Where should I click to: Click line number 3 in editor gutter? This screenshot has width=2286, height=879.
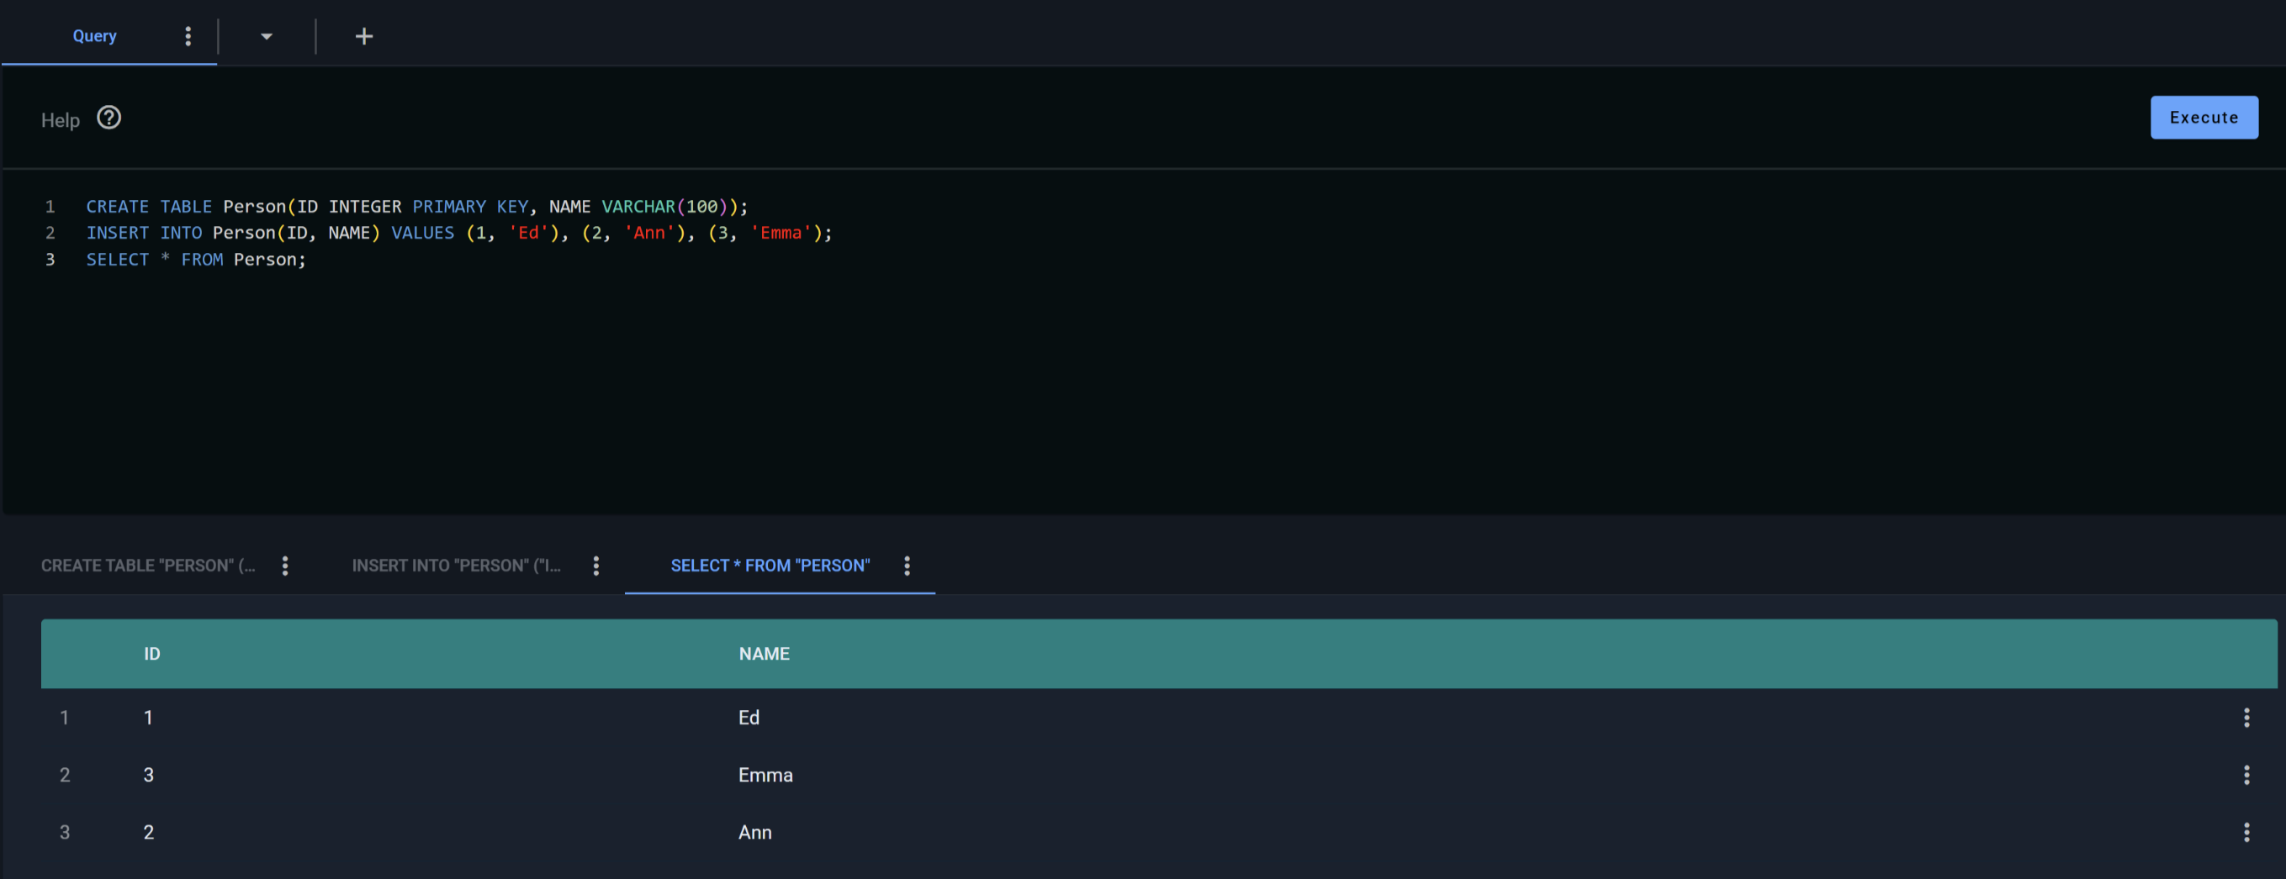click(x=50, y=260)
